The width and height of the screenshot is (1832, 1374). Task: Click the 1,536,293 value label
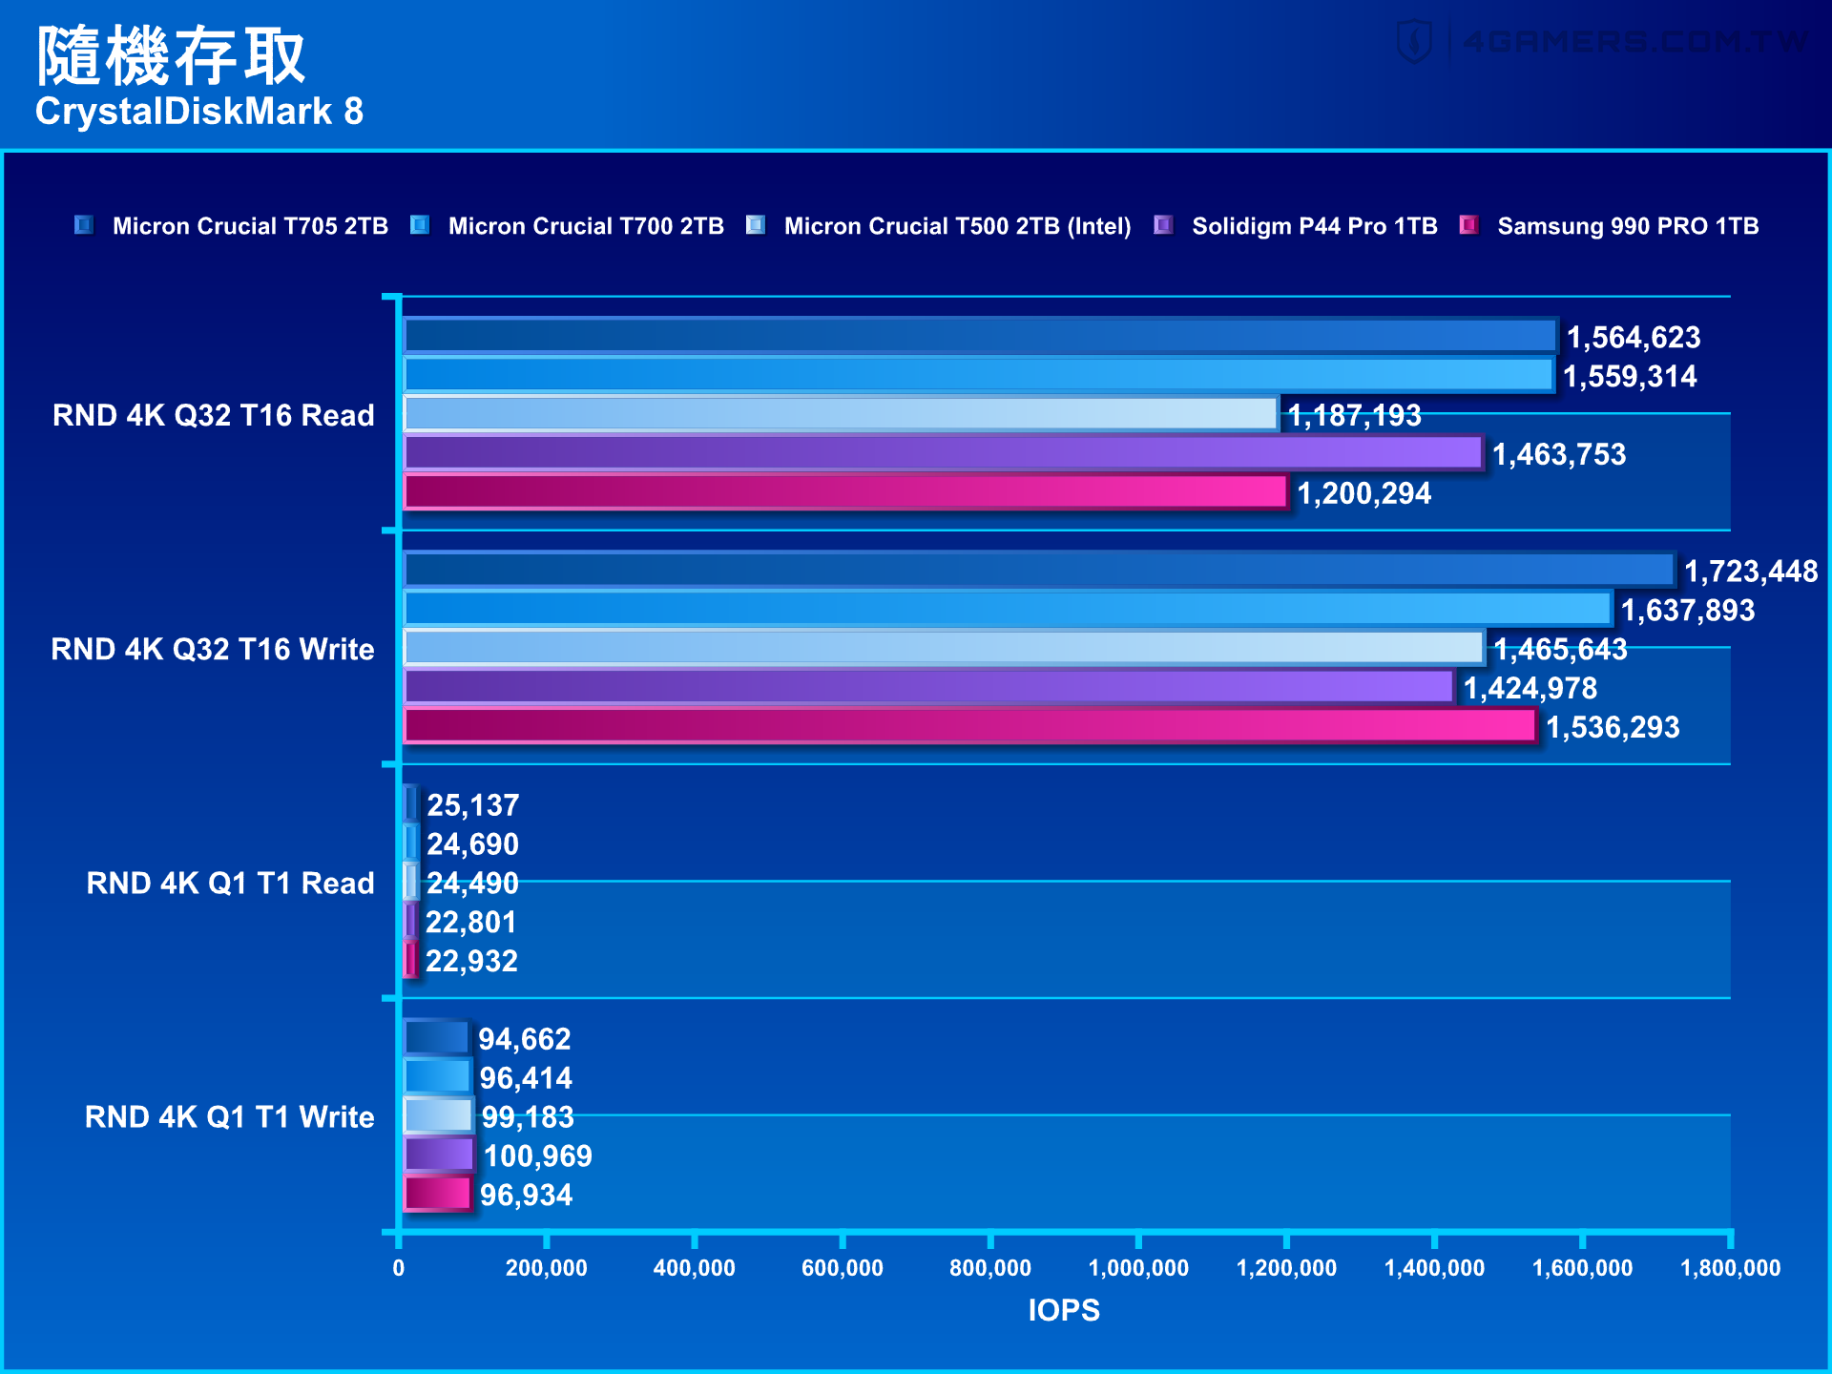coord(1613,727)
